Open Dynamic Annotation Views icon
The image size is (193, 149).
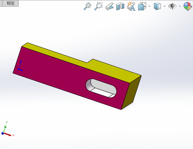131,6
